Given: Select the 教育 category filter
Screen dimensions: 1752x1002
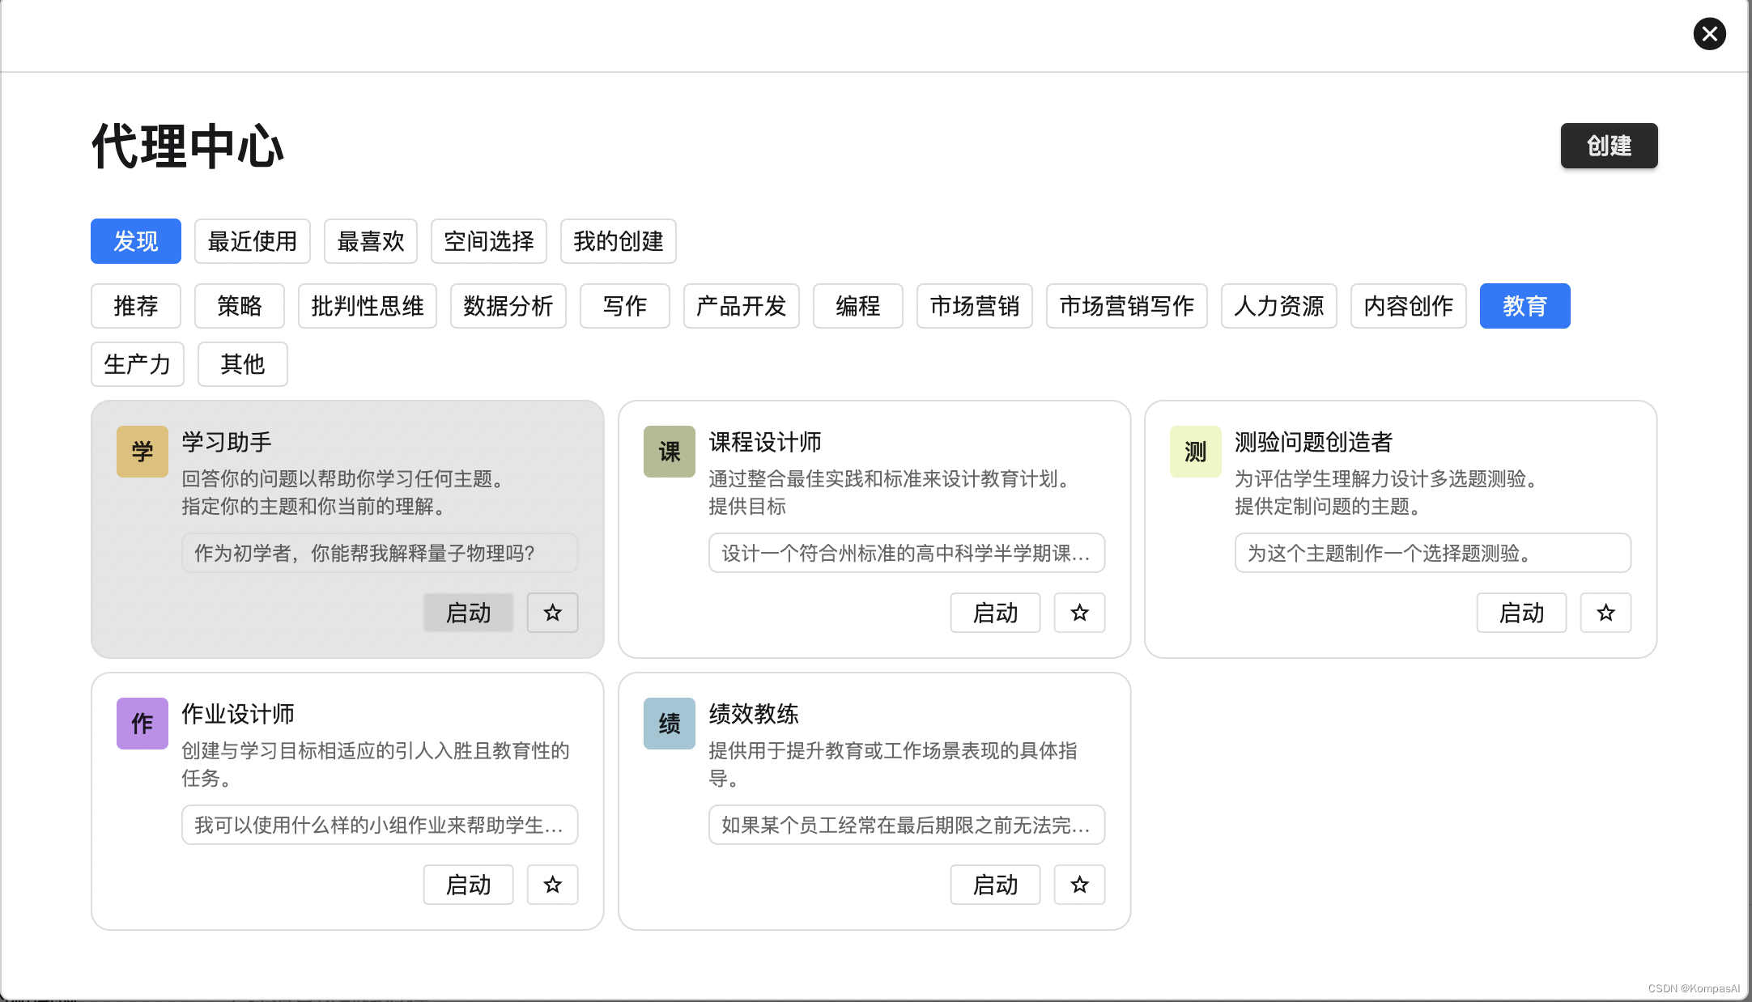Looking at the screenshot, I should (1525, 306).
